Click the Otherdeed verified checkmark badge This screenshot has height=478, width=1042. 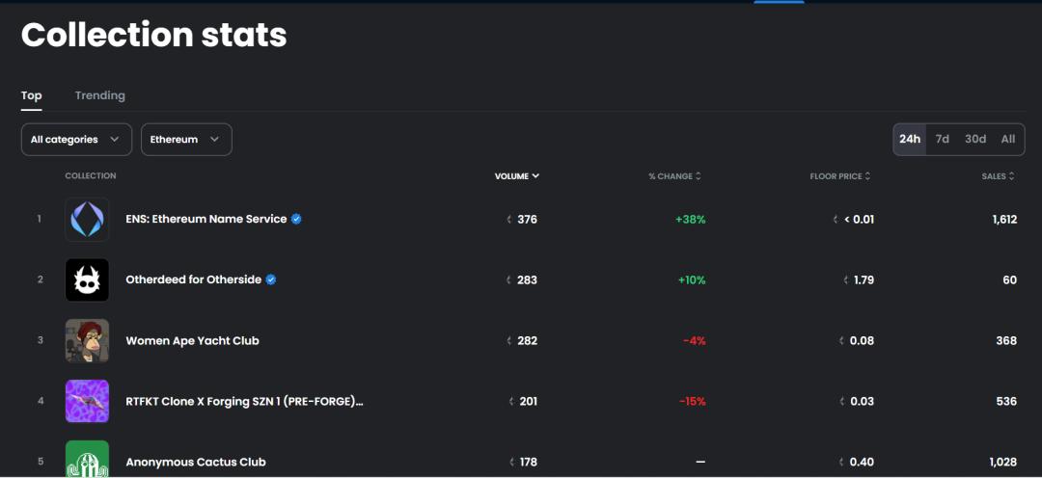[x=271, y=280]
